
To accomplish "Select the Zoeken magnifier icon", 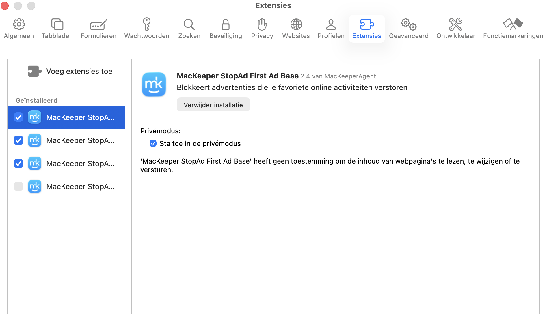I will (x=189, y=25).
